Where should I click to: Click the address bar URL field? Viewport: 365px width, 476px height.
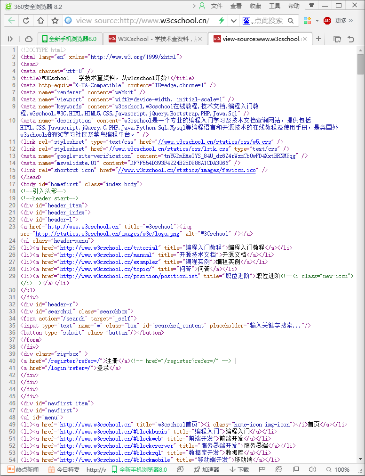[143, 21]
